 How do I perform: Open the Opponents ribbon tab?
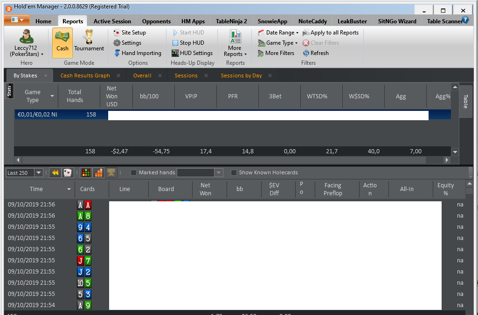click(156, 21)
